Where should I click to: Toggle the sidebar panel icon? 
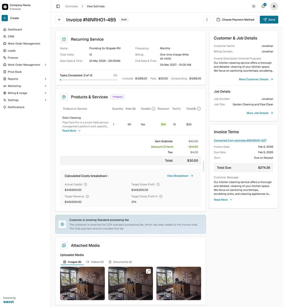[58, 6]
